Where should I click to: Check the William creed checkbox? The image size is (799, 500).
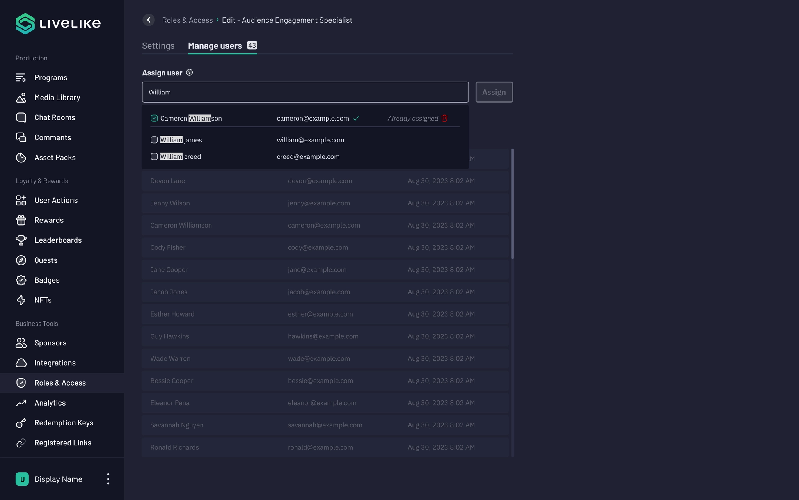coord(154,157)
